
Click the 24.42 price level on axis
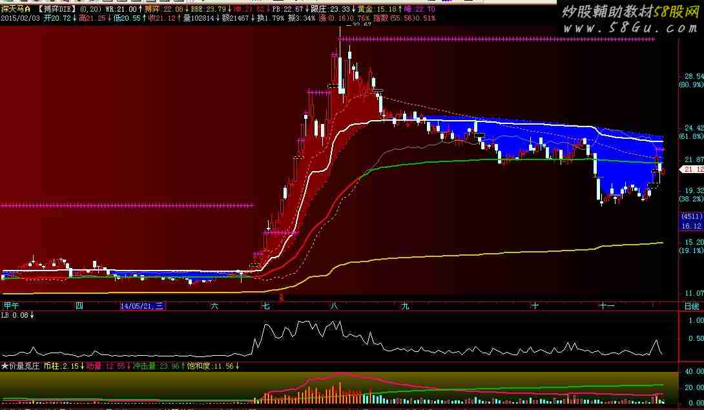(x=694, y=128)
